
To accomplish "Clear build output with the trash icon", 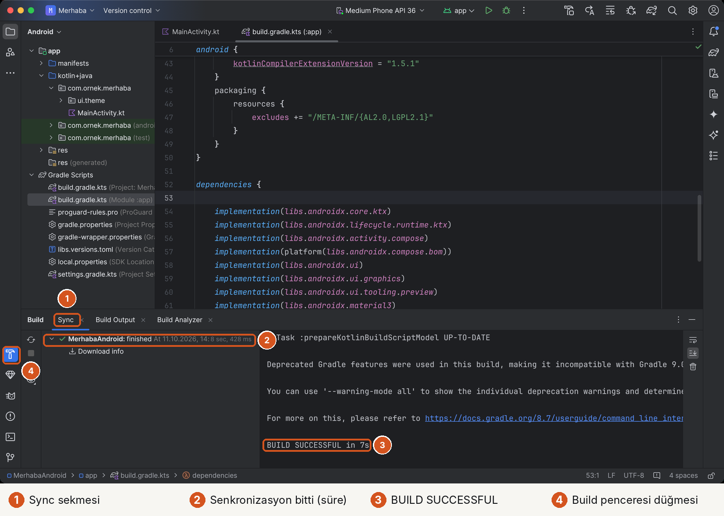I will point(693,367).
